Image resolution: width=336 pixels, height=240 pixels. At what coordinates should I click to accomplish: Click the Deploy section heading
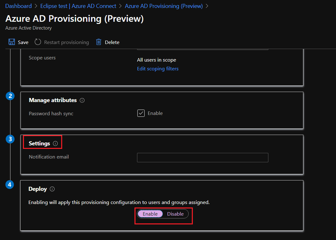pos(38,189)
